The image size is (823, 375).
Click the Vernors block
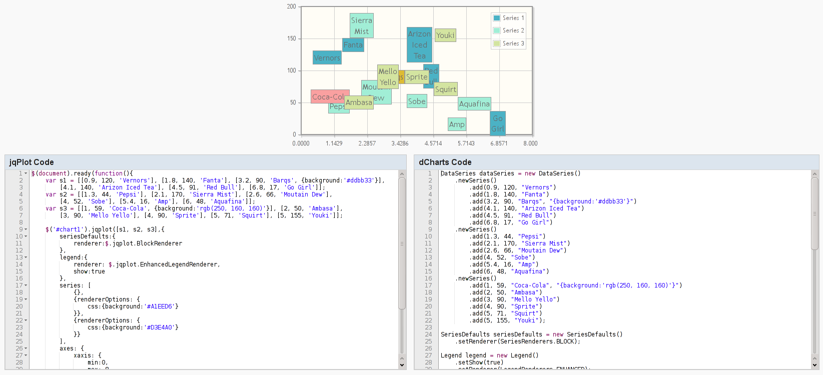point(327,57)
